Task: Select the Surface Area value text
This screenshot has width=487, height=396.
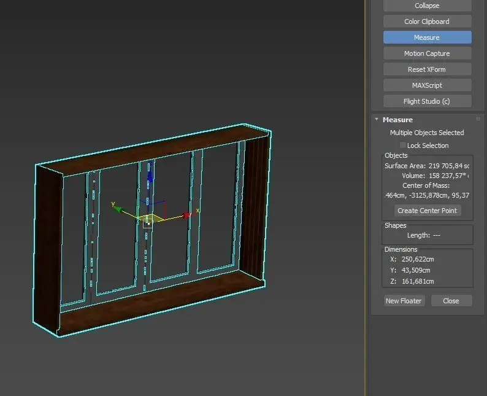Action: (448, 166)
